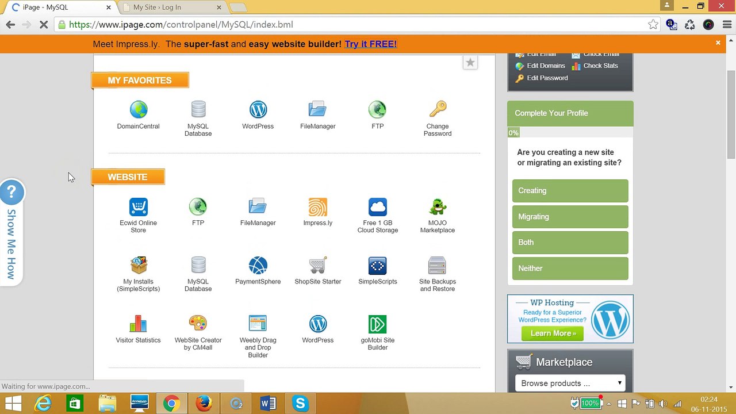
Task: Click the taskbar clock and date
Action: pos(709,404)
